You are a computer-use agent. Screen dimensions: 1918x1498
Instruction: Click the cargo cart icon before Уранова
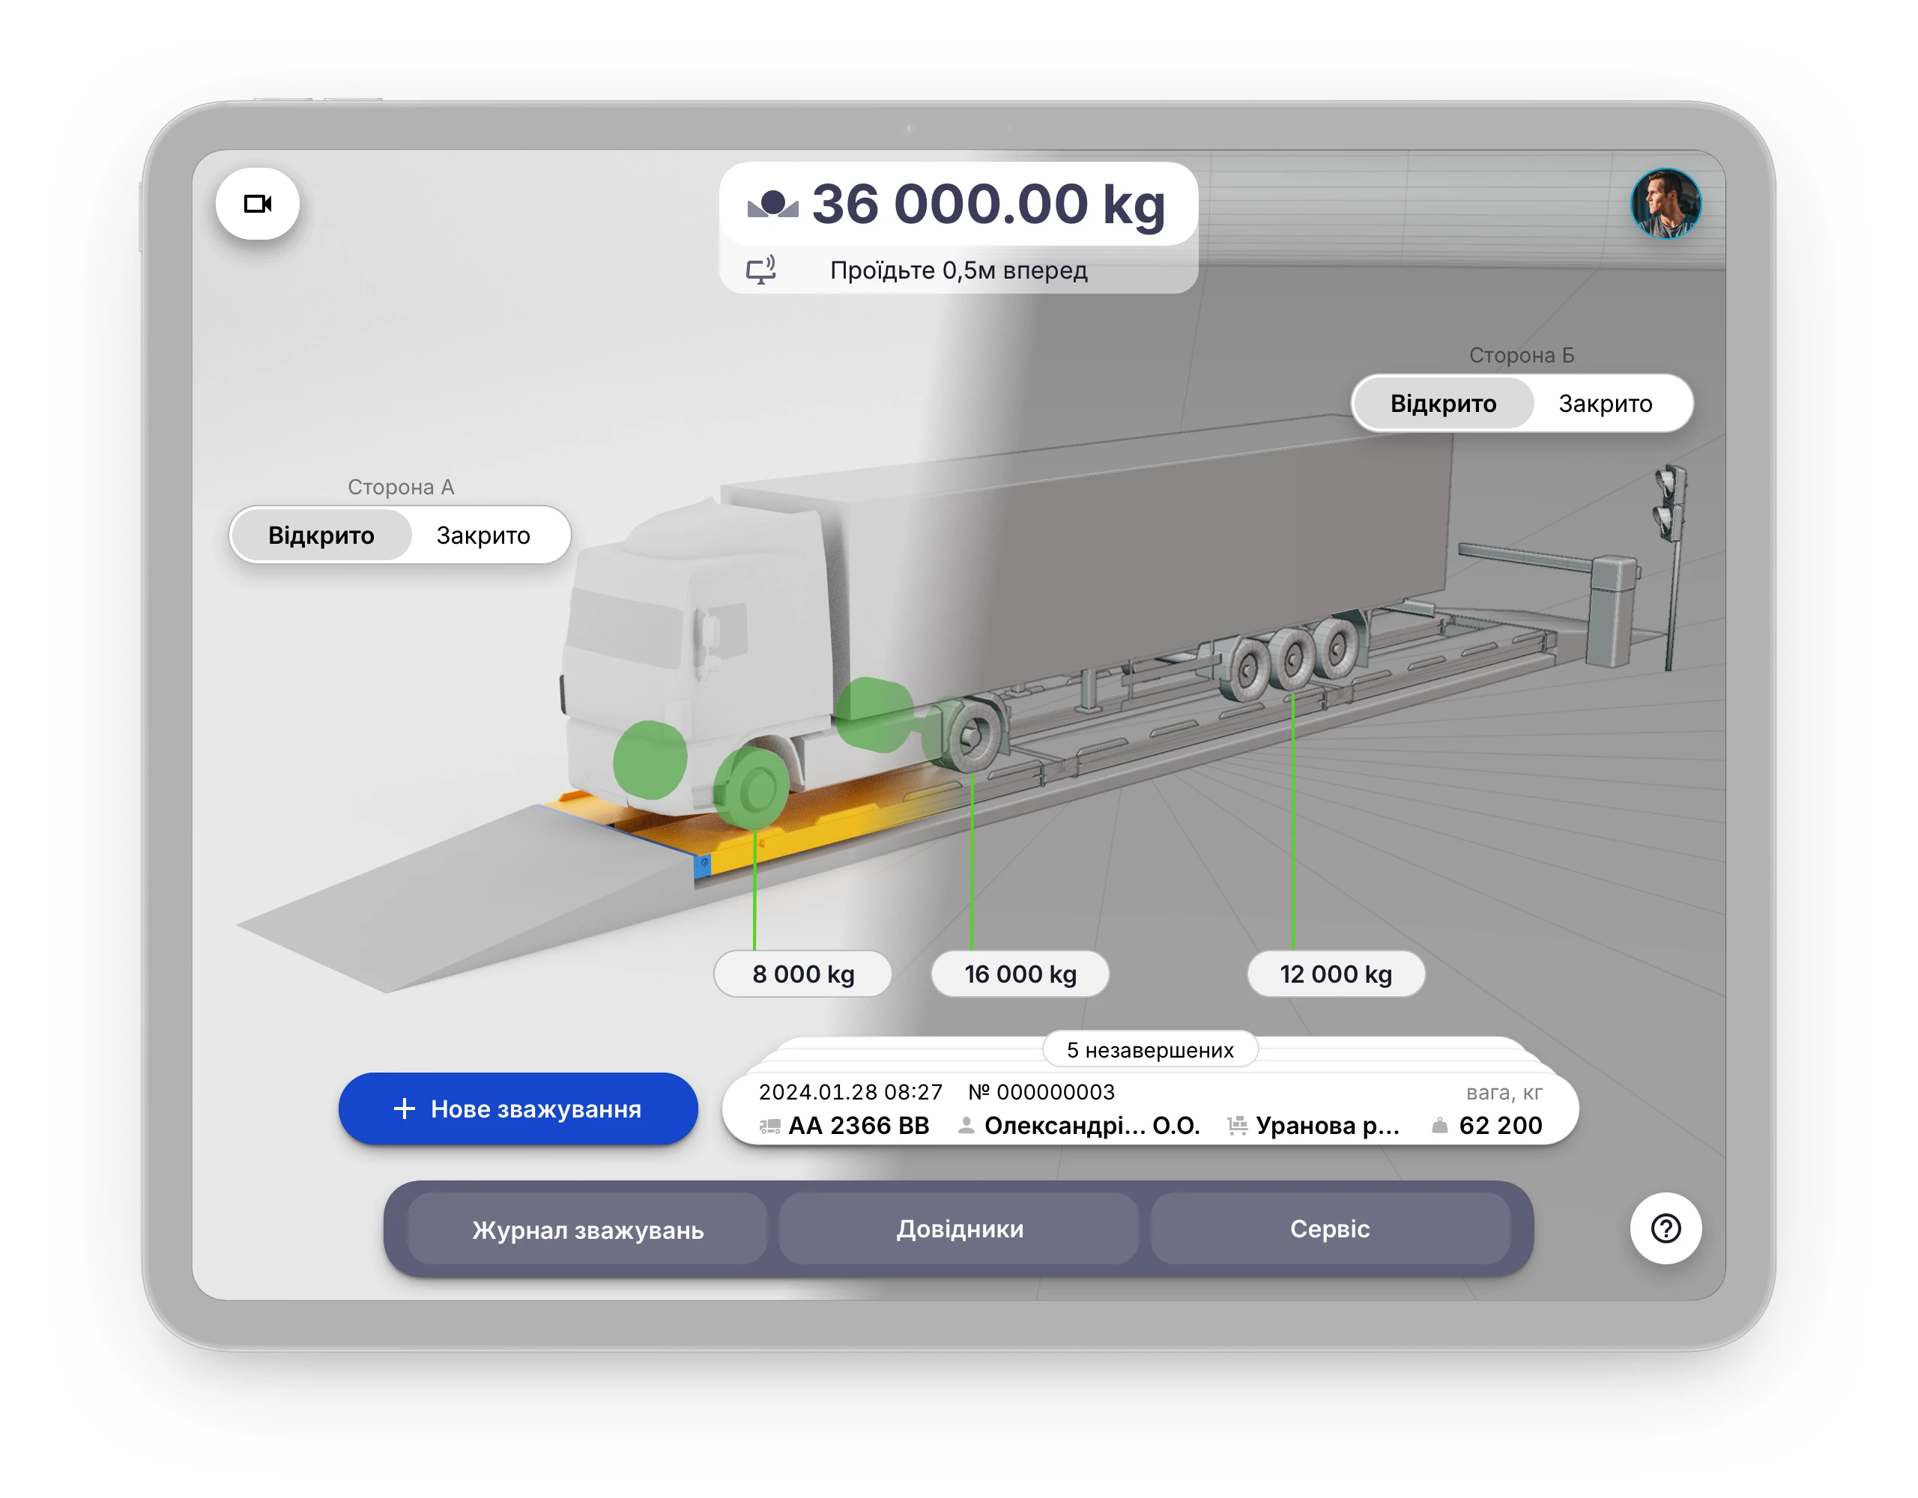coord(1236,1126)
